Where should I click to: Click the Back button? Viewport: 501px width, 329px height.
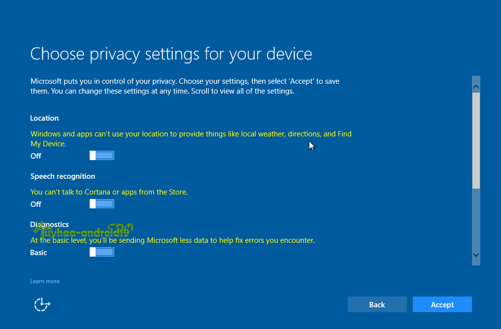click(377, 304)
